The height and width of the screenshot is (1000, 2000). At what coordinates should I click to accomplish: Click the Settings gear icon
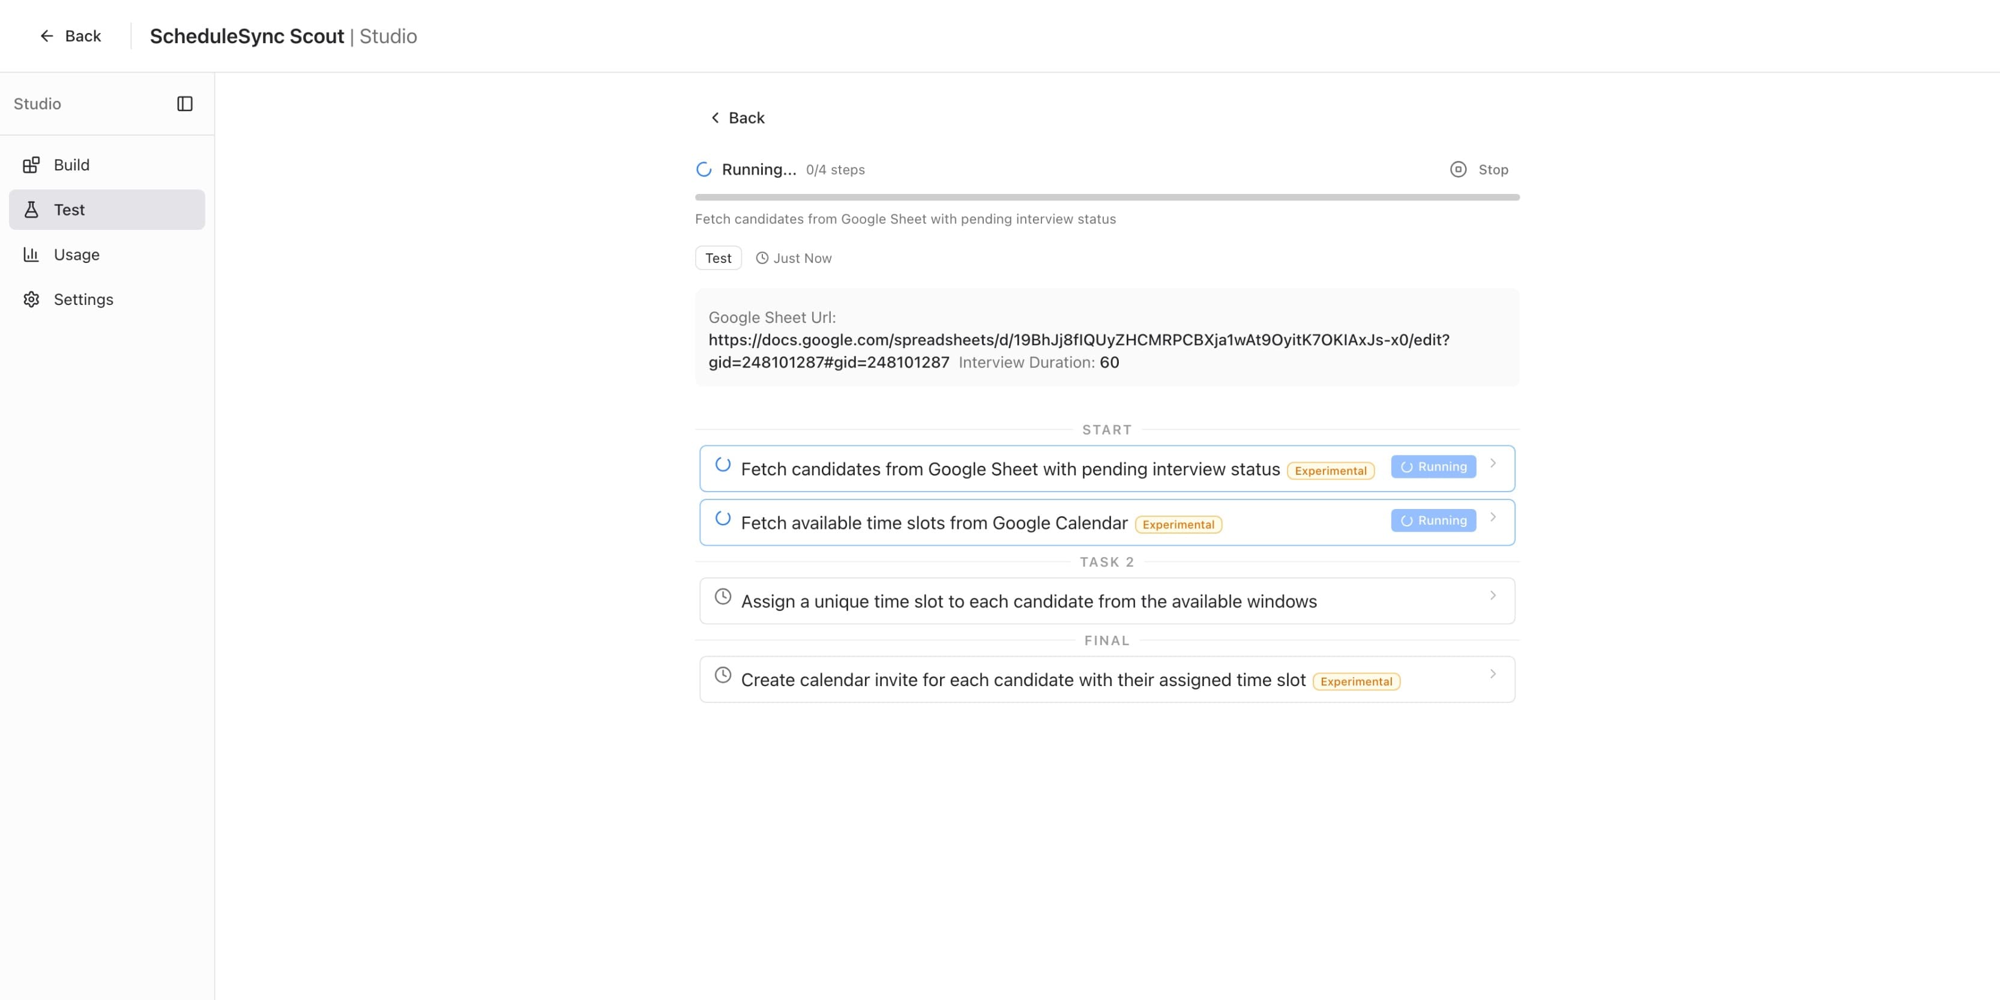(31, 300)
